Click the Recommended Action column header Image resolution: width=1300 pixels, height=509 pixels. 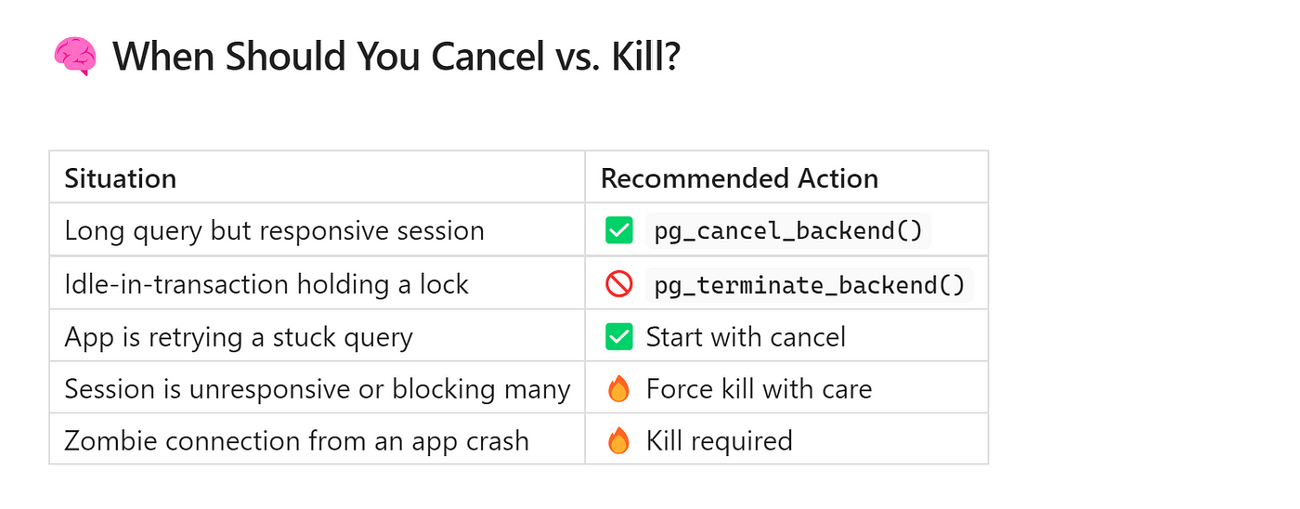tap(739, 177)
